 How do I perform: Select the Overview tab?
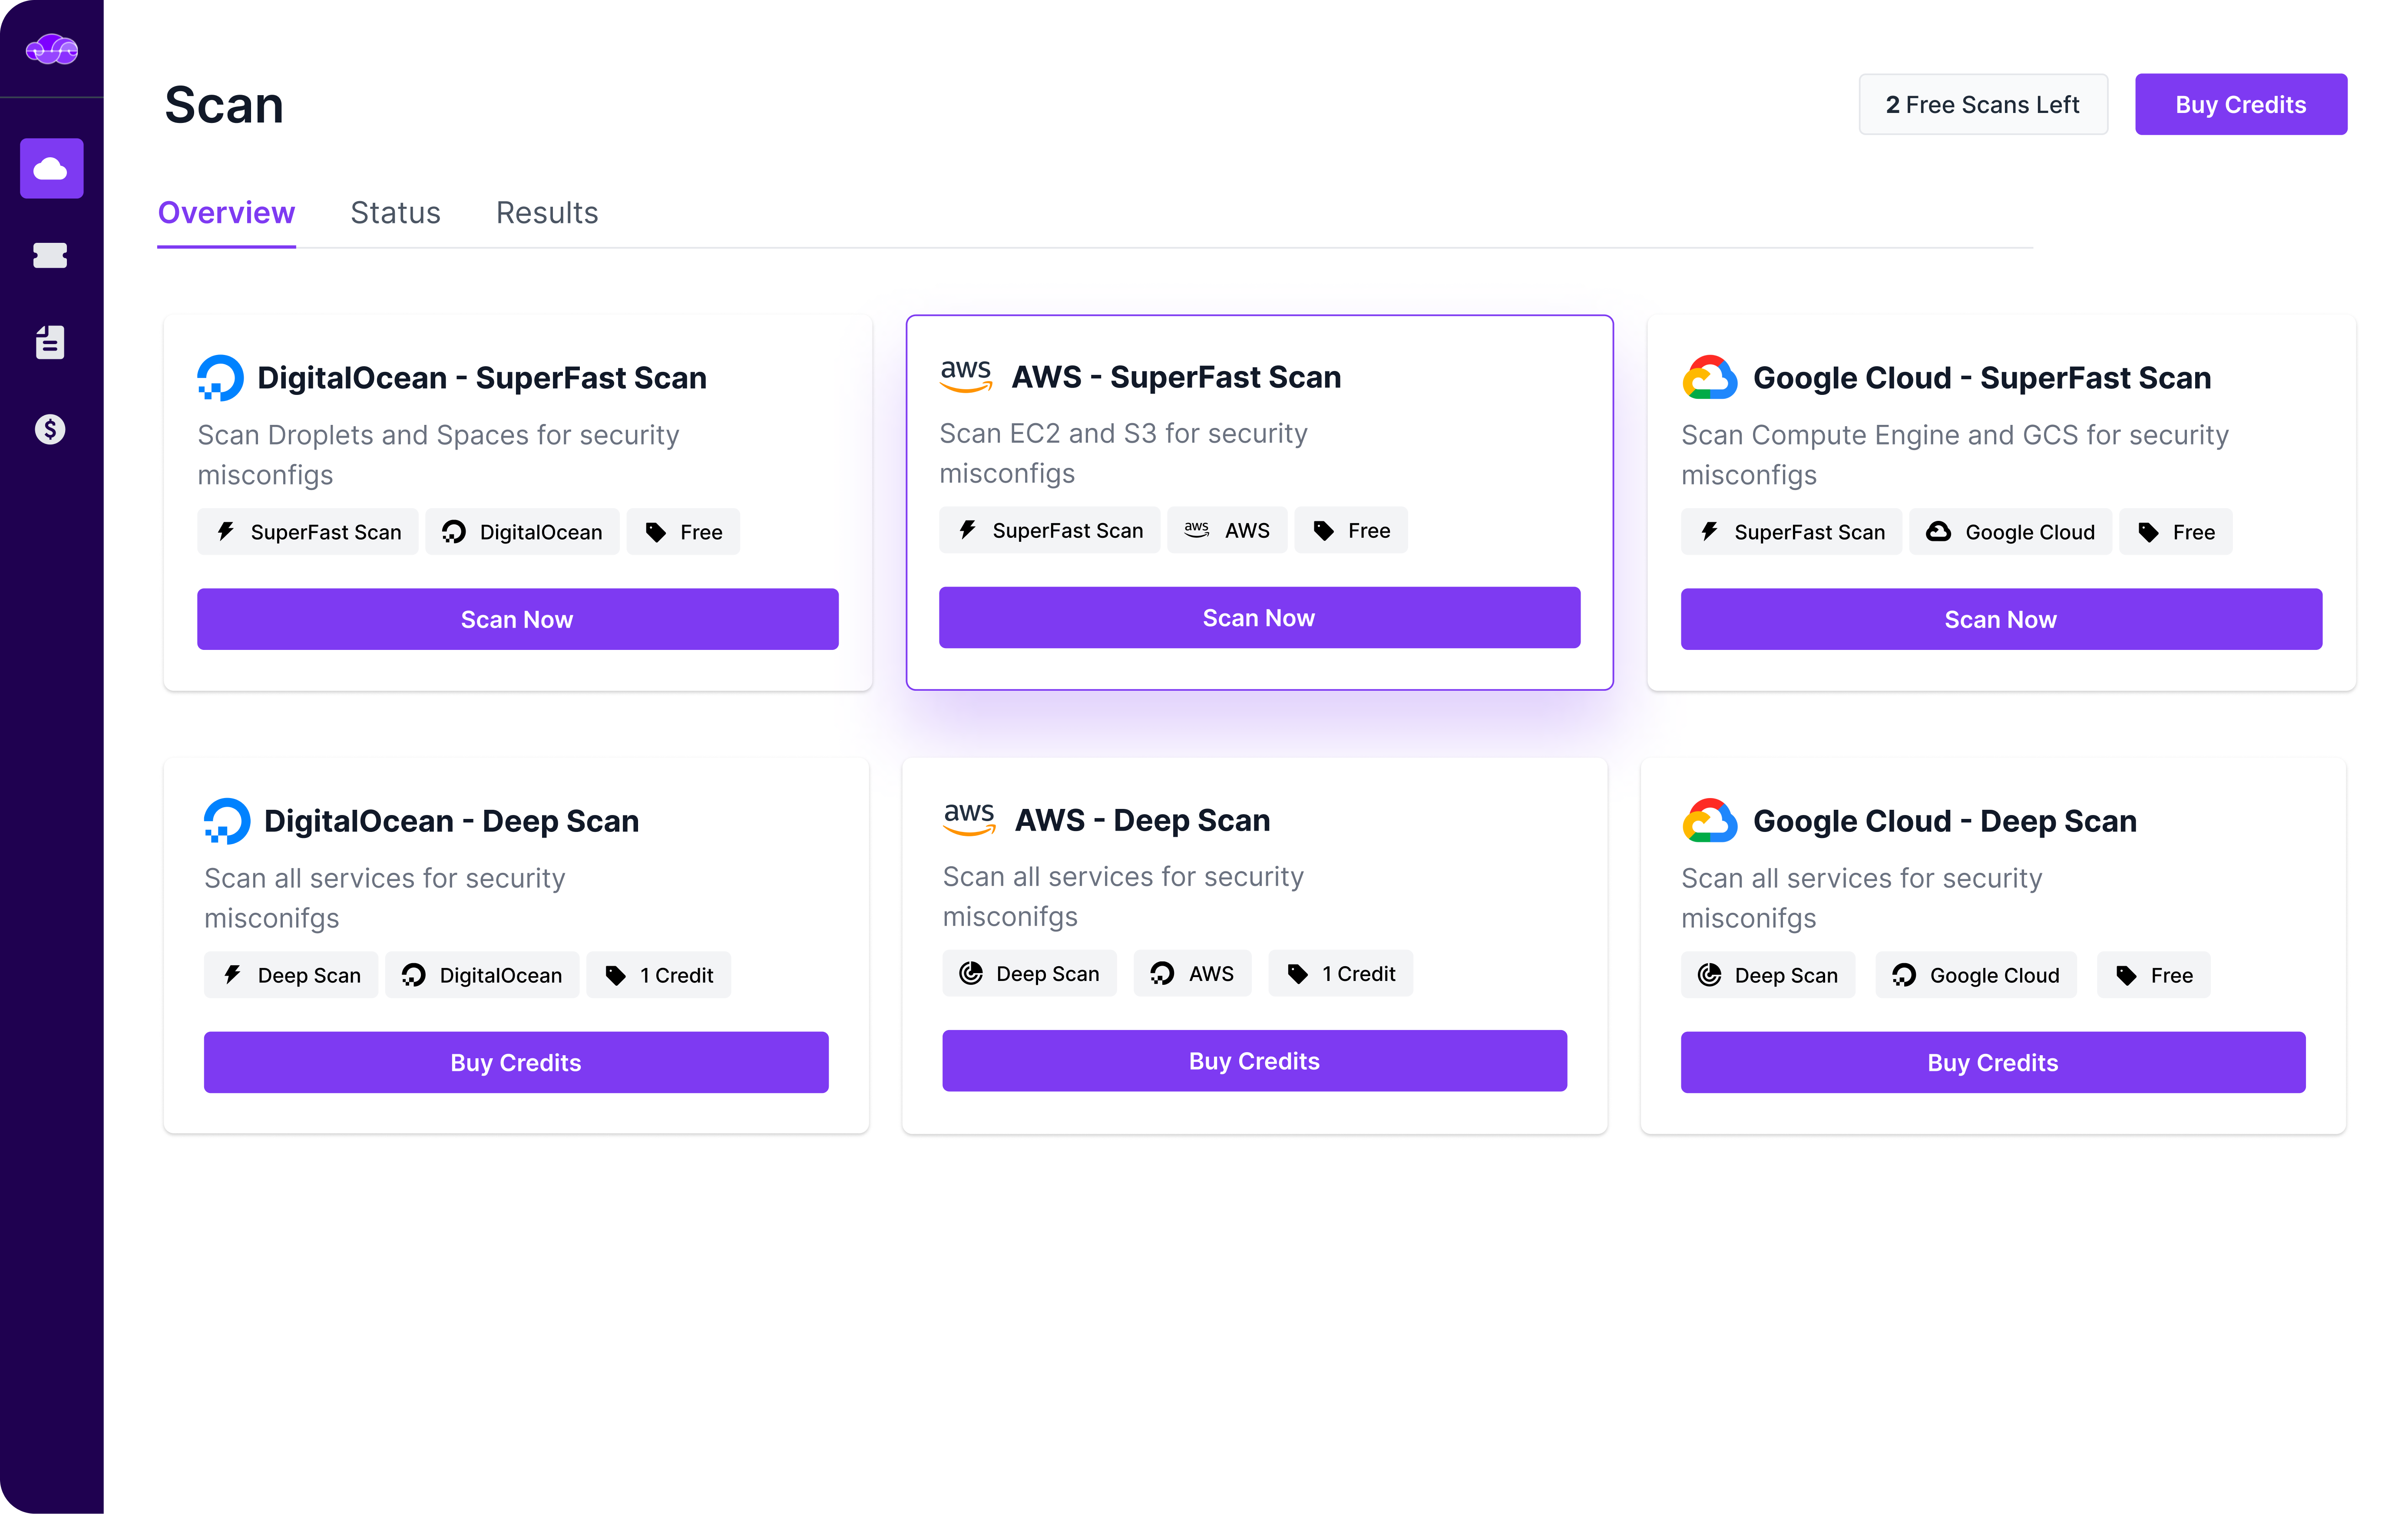tap(226, 213)
